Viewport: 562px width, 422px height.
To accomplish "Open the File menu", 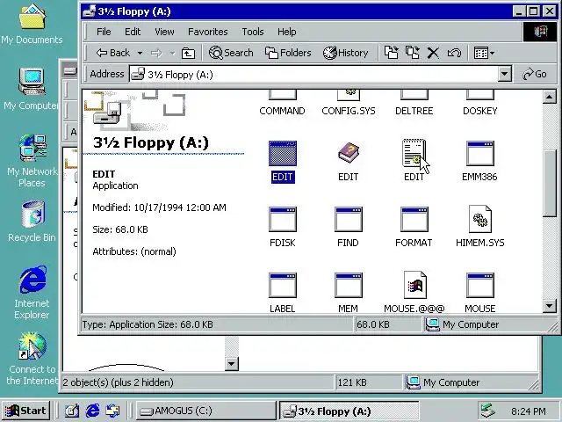I will [104, 32].
